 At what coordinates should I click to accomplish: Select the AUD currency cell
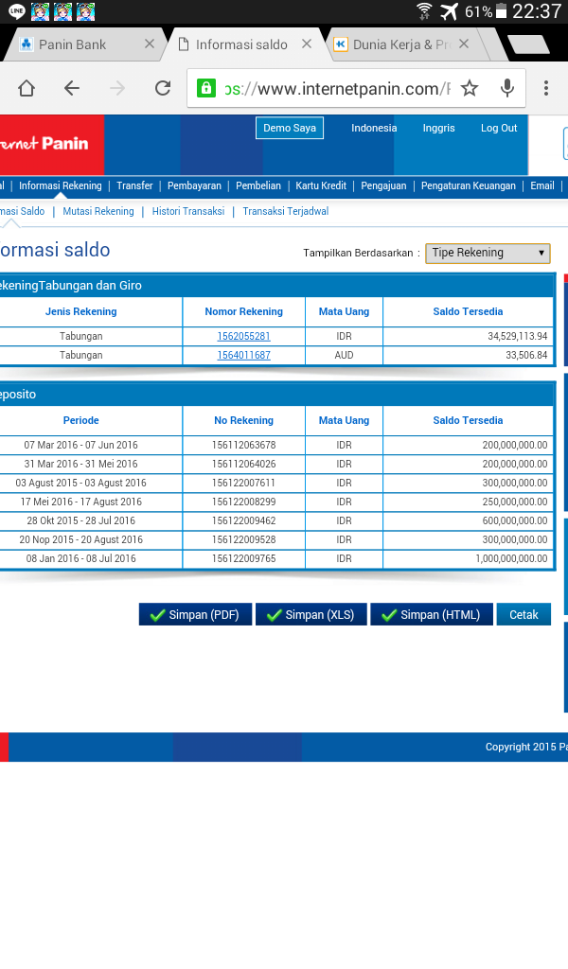pyautogui.click(x=344, y=356)
